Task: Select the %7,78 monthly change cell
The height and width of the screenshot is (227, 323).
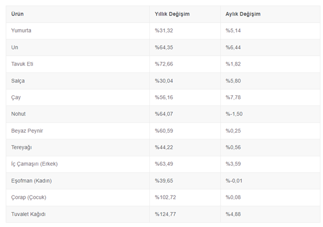Action: (233, 98)
